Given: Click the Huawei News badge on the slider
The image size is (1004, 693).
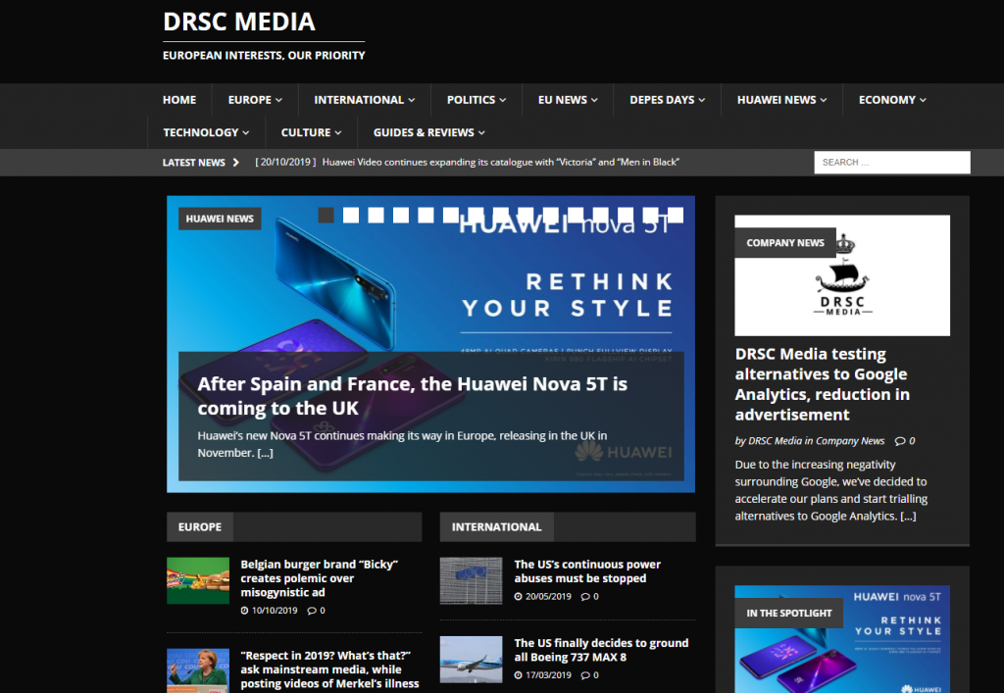Looking at the screenshot, I should coord(220,219).
